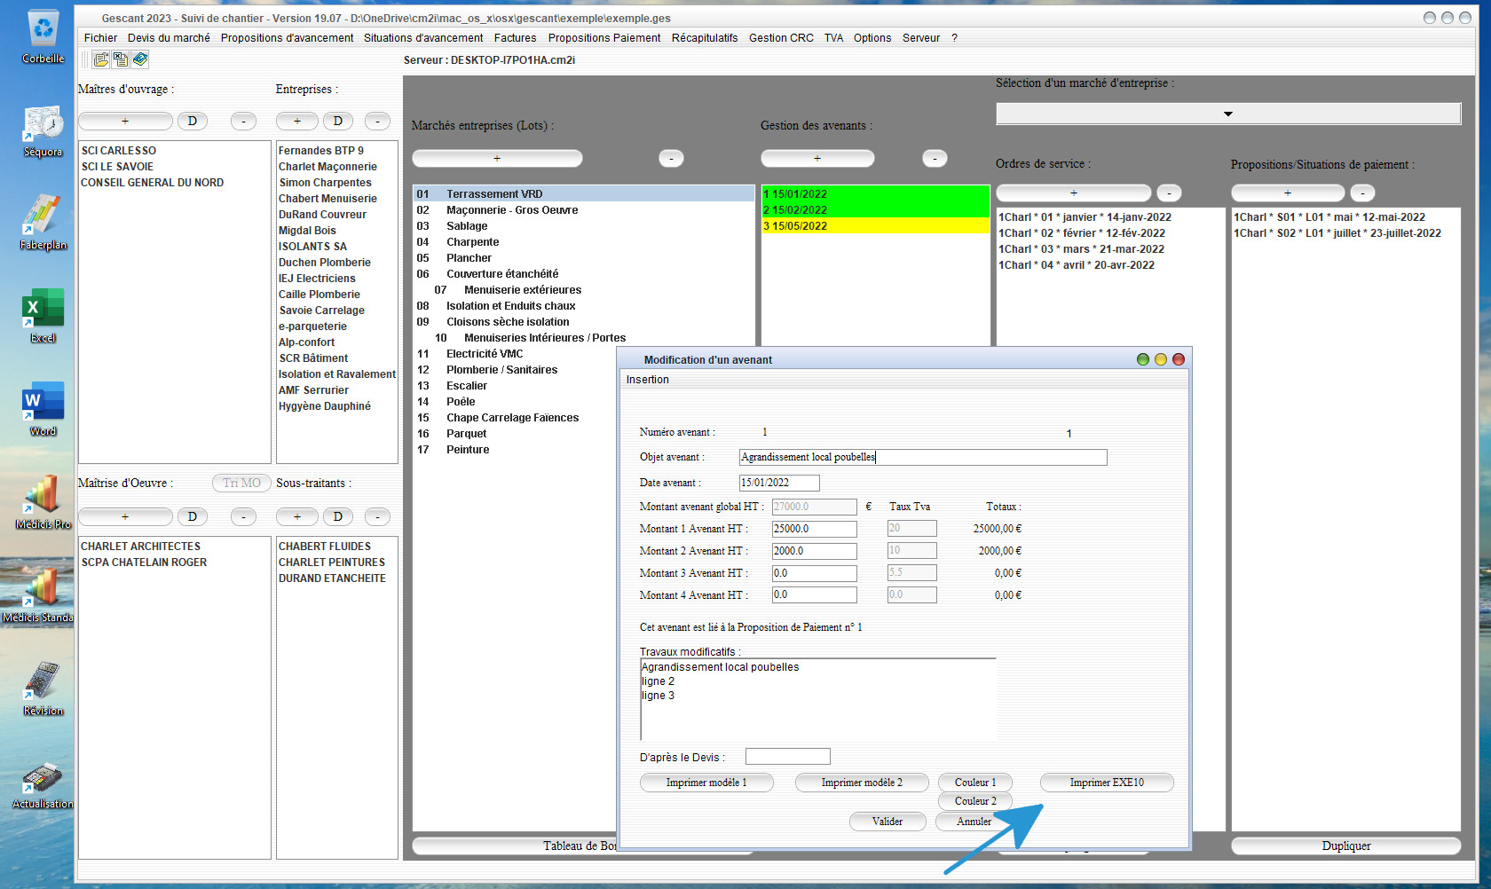Image resolution: width=1491 pixels, height=889 pixels.
Task: Select yellow avenant 3 15/05/2022
Action: coord(875,226)
